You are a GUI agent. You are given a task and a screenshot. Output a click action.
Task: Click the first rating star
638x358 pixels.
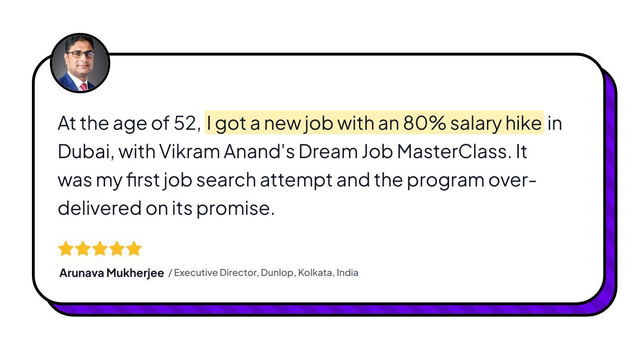click(66, 249)
